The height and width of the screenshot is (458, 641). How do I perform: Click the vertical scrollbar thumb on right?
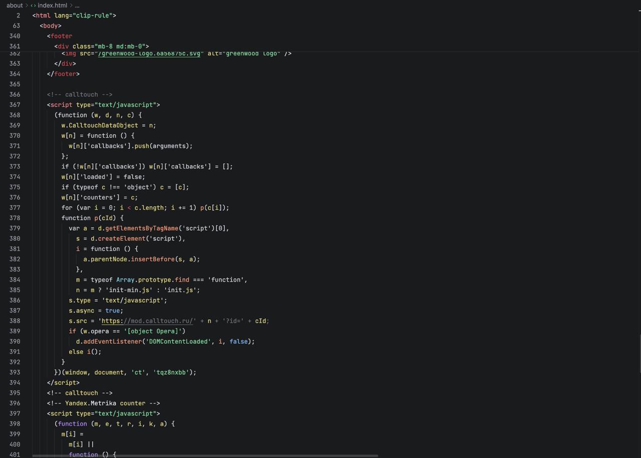639,353
